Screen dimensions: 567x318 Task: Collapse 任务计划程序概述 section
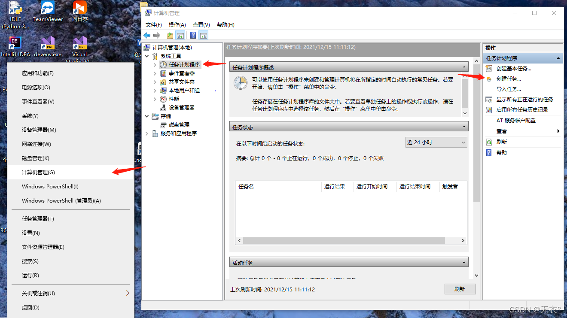[463, 67]
